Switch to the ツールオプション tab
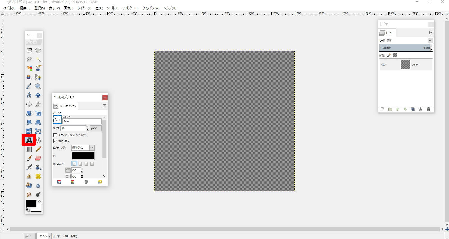 [x=65, y=106]
